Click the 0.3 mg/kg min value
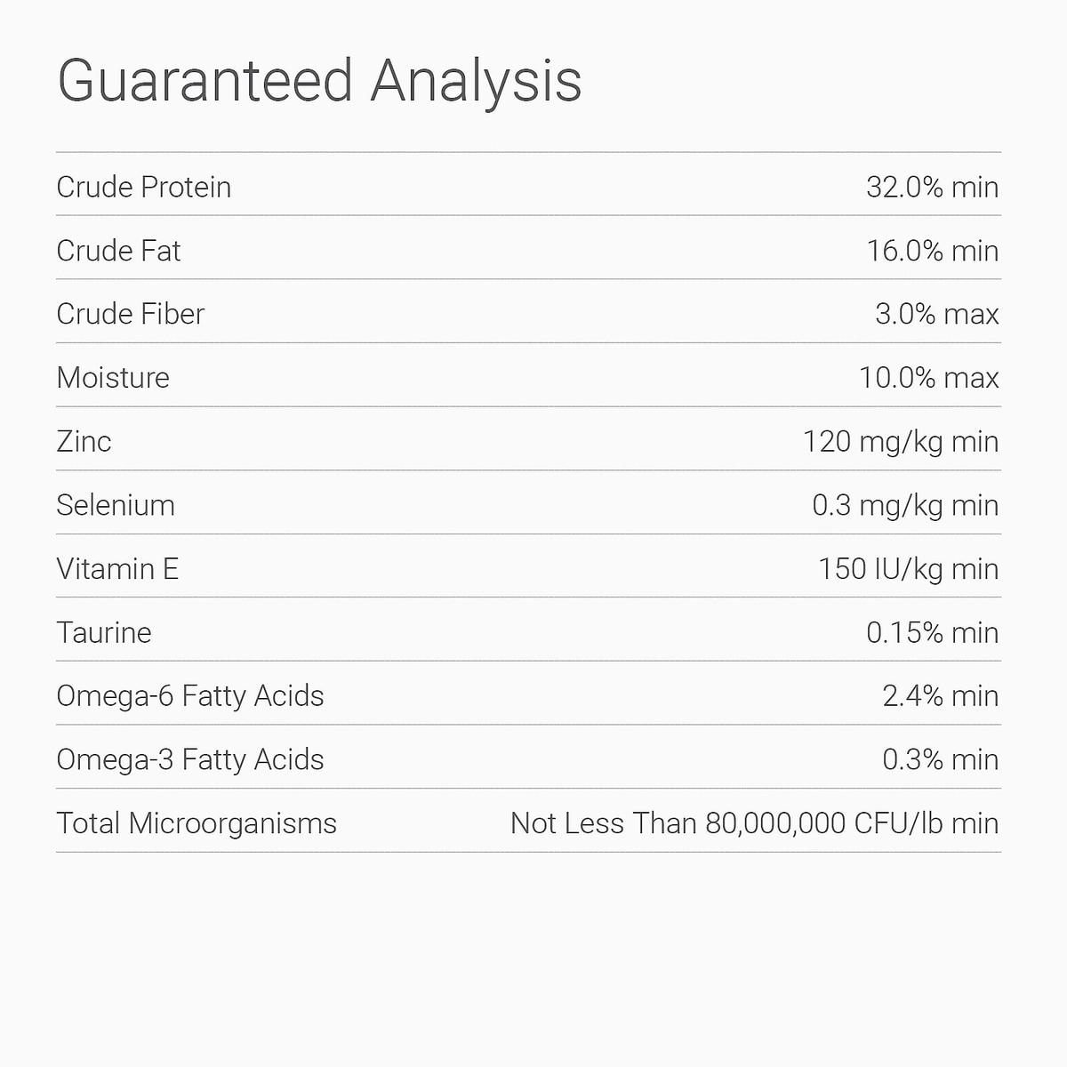Viewport: 1067px width, 1067px height. pos(904,505)
